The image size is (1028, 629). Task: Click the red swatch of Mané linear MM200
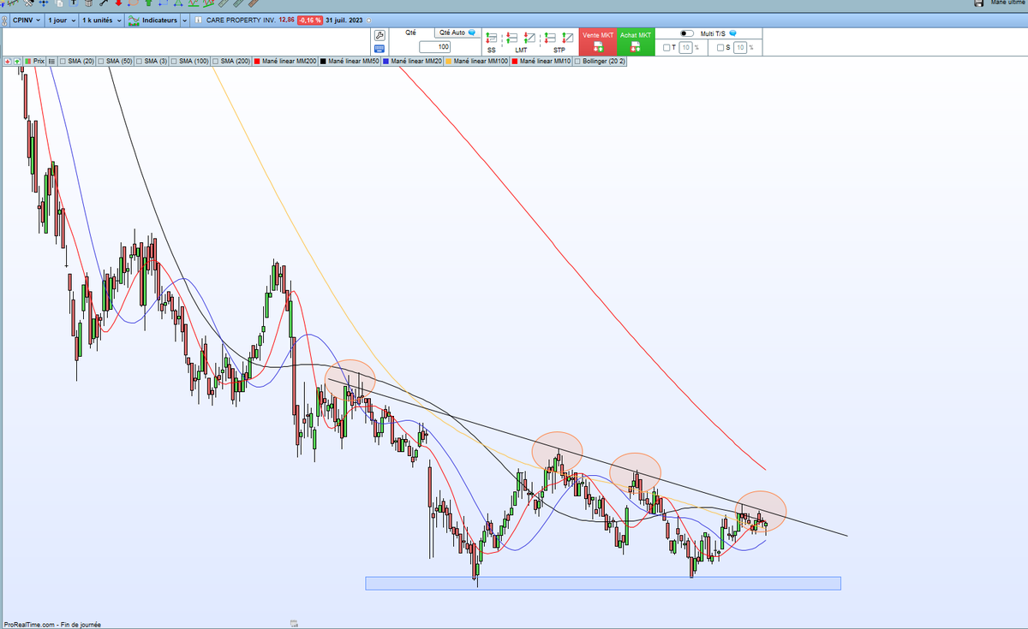257,62
